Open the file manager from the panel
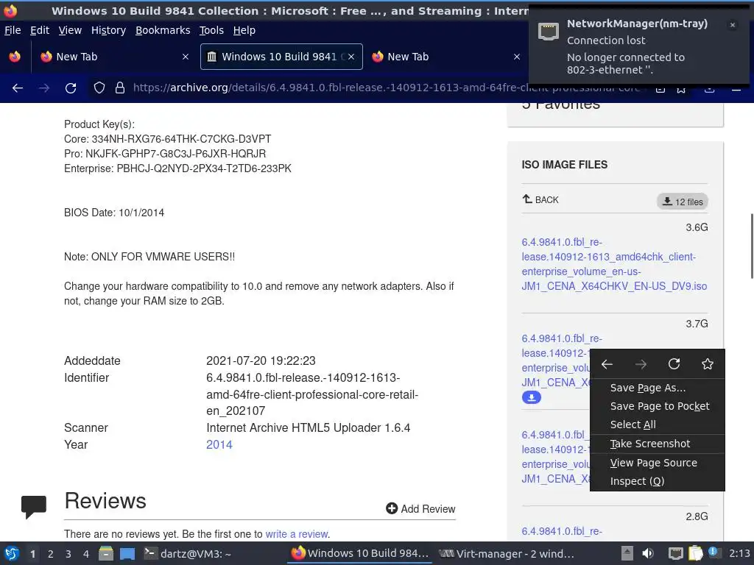The image size is (754, 565). click(x=106, y=553)
